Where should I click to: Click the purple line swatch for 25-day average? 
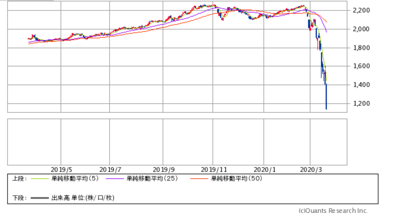point(115,179)
